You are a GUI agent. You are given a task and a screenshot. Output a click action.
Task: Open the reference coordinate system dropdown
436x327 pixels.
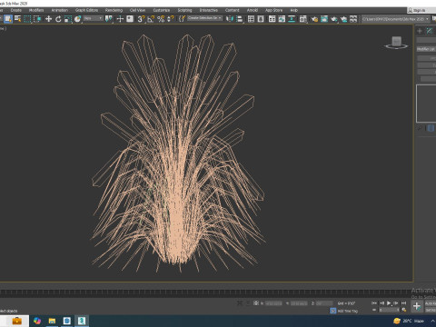[94, 18]
